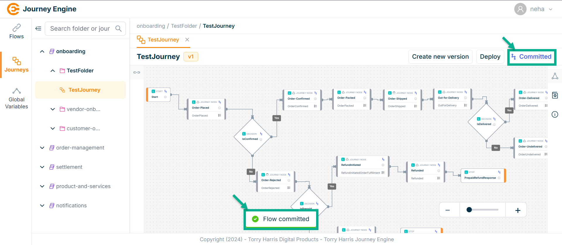562x245 pixels.
Task: Focus the search folder or journey field
Action: [x=80, y=29]
